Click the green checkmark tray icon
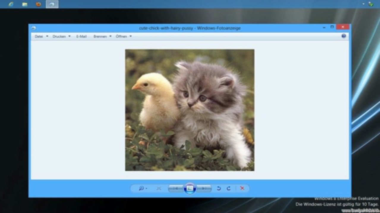380x213 pixels. point(371,4)
